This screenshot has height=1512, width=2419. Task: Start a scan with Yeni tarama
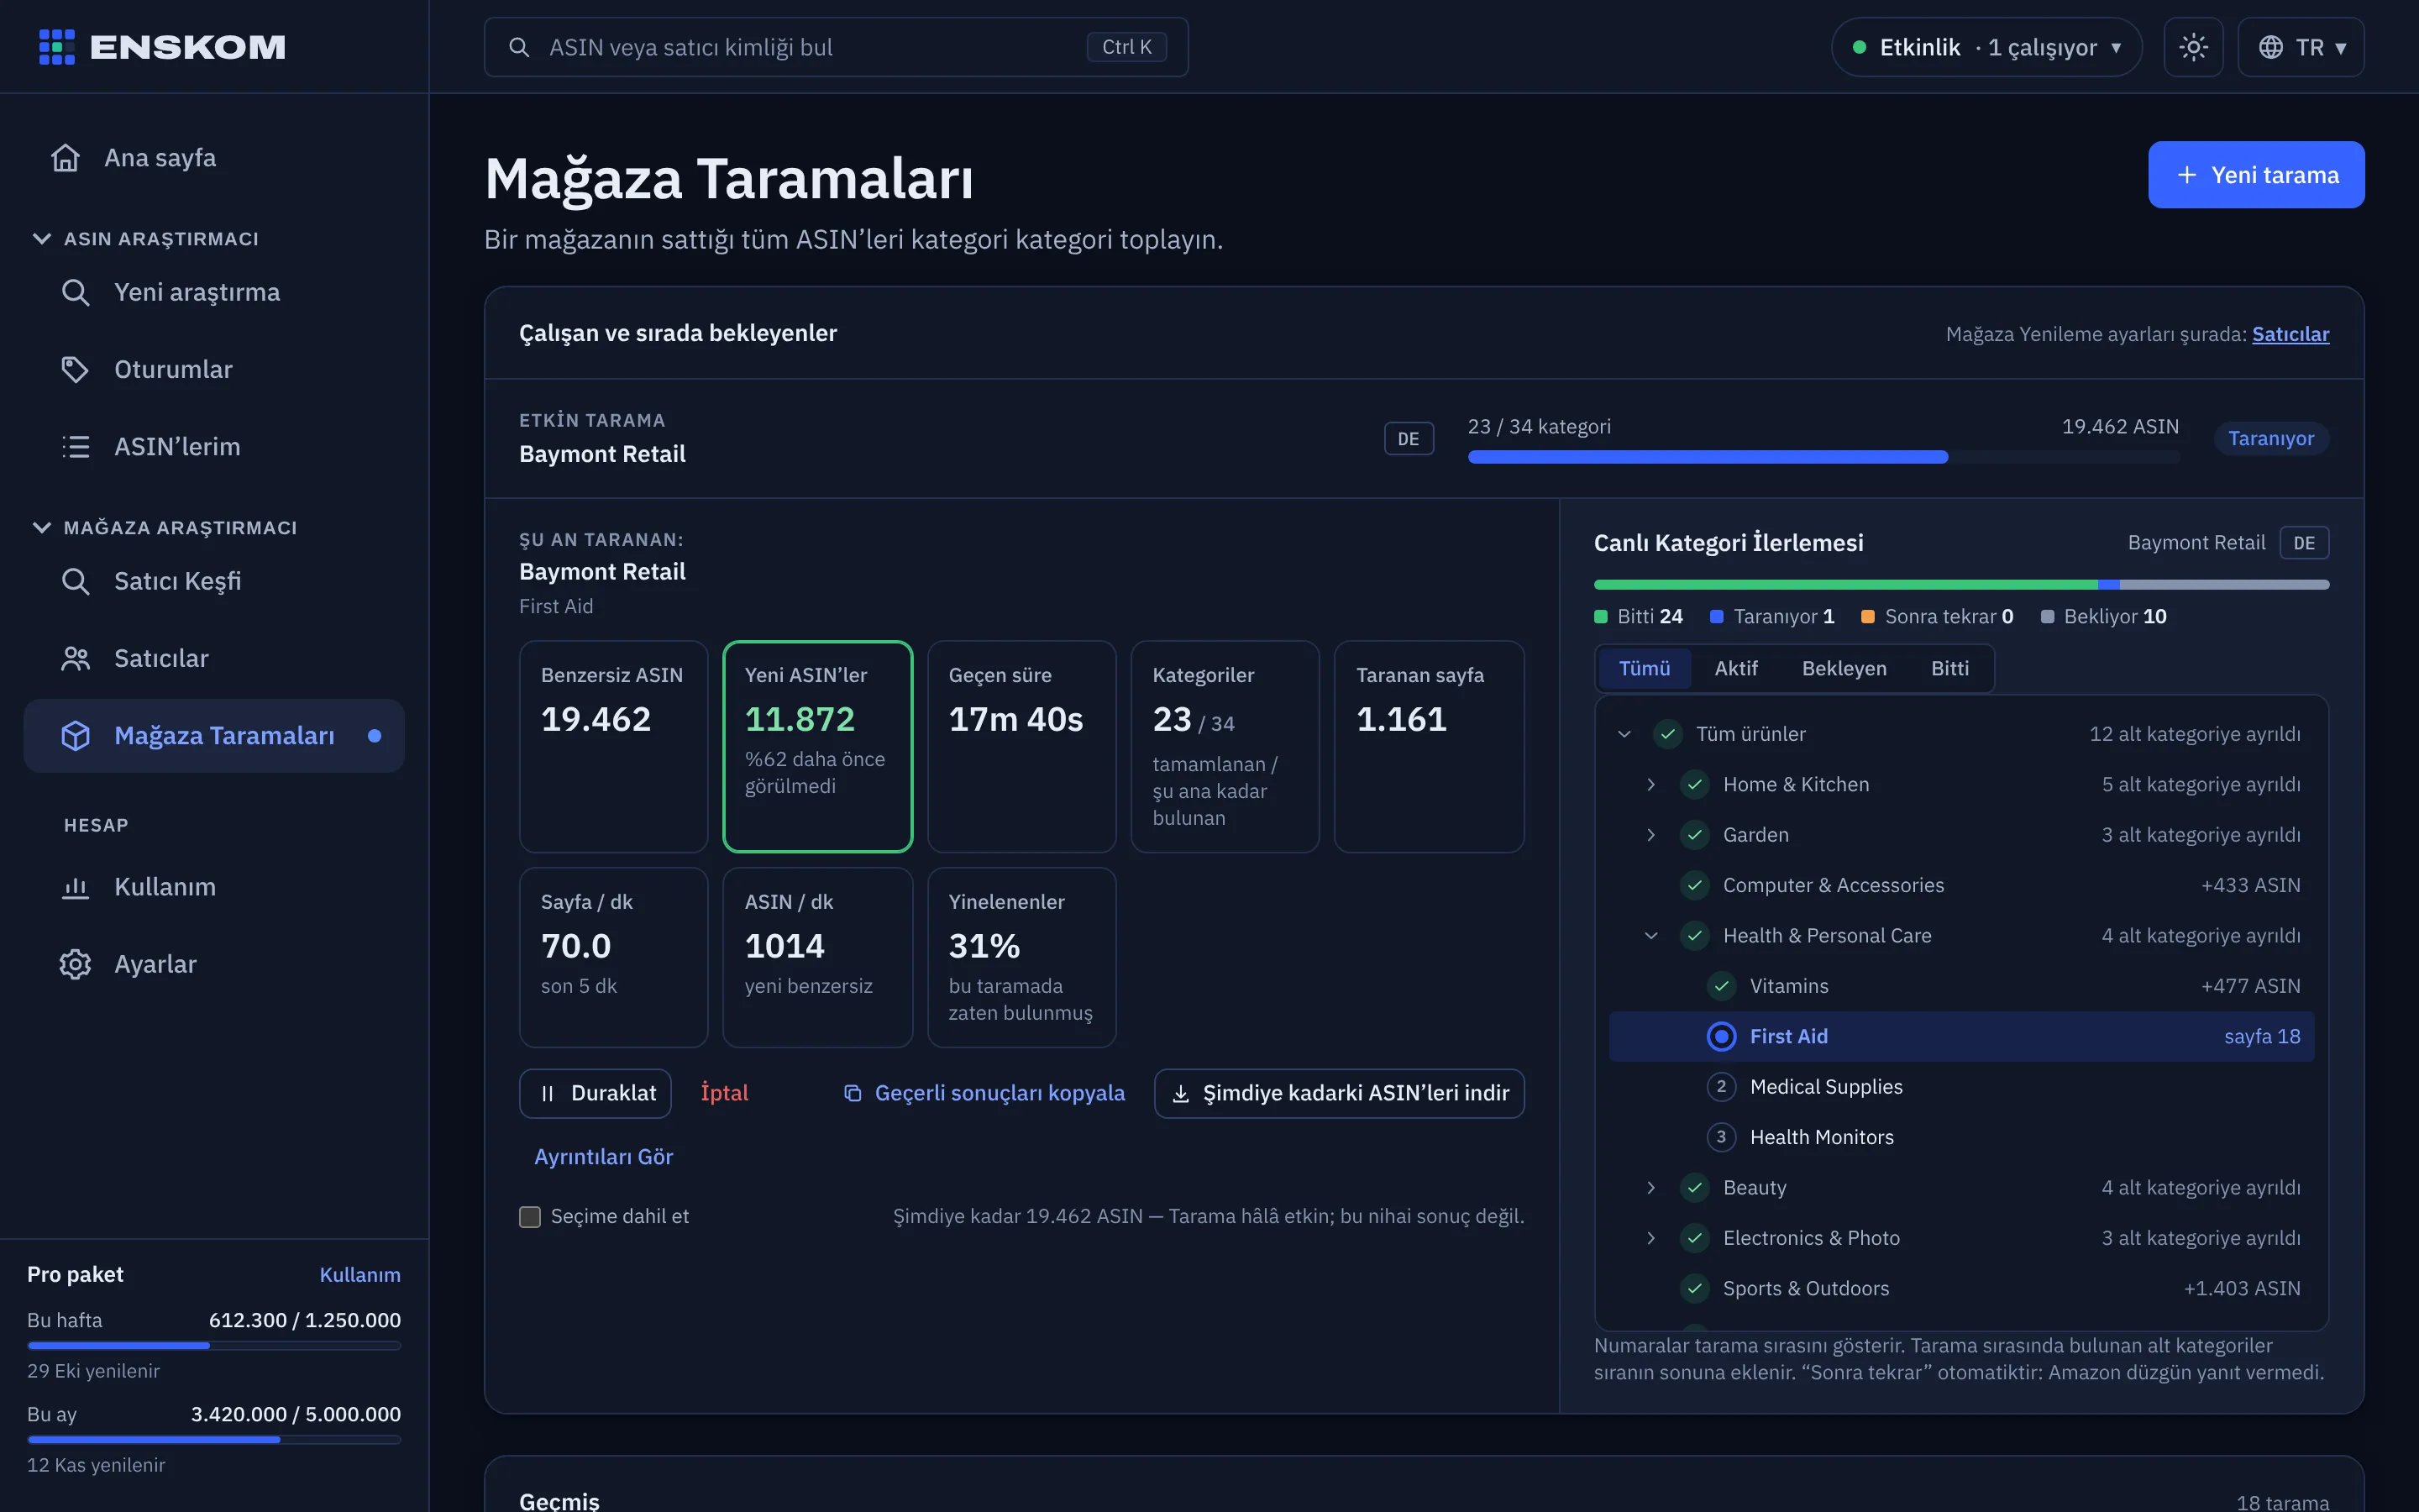[x=2256, y=175]
